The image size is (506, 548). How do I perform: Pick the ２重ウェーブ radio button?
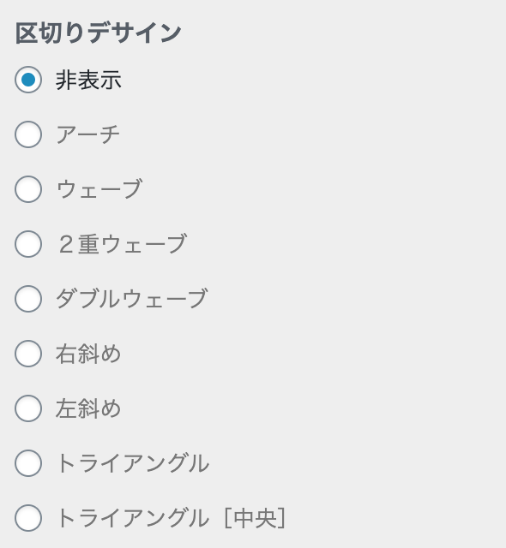28,244
